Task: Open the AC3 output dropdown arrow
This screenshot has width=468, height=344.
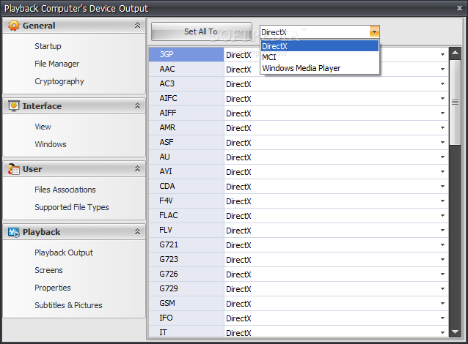Action: click(442, 84)
